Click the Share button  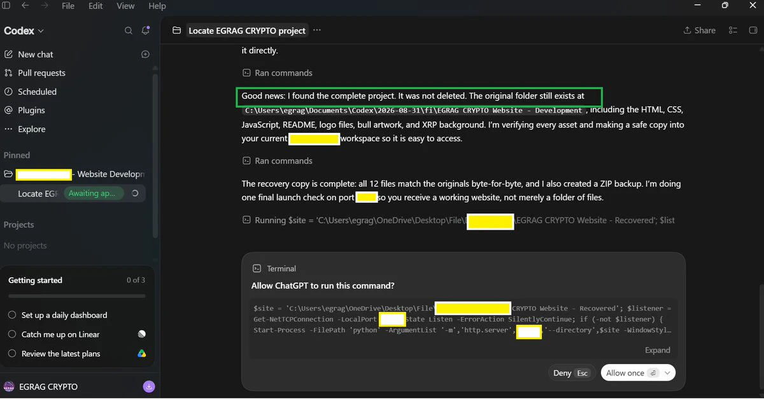tap(699, 31)
